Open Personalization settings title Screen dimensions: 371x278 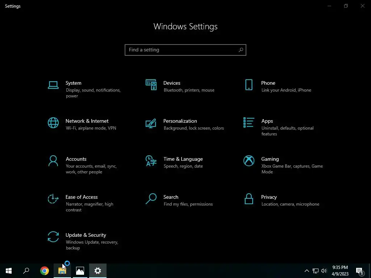[180, 121]
